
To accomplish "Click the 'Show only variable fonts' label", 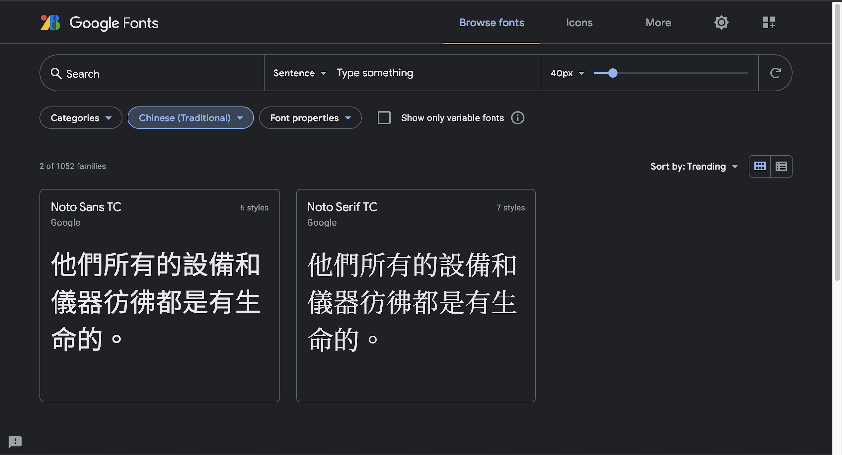I will (x=452, y=118).
